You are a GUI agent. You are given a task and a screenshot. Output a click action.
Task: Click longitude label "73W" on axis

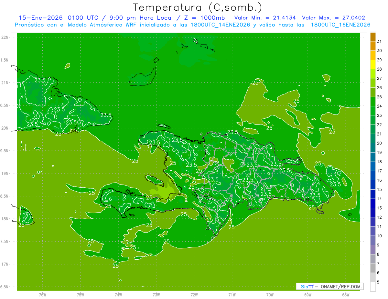(156, 294)
